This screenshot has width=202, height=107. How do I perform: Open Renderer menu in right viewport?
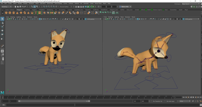pos(128,17)
